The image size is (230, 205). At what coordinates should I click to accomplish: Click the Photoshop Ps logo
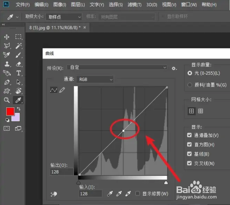tap(6, 4)
